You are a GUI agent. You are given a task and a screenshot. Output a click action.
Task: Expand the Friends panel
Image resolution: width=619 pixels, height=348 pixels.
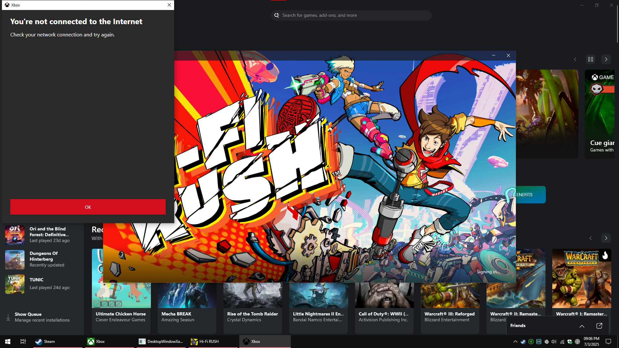coord(582,326)
